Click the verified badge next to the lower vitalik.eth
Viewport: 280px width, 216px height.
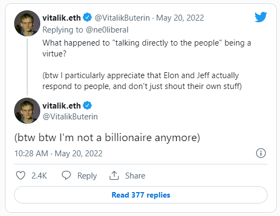(x=88, y=105)
